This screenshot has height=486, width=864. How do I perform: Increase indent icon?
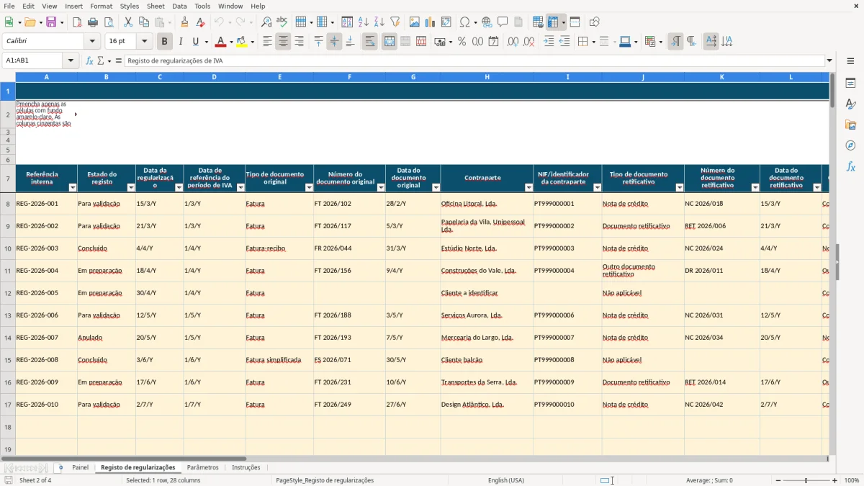tap(549, 42)
